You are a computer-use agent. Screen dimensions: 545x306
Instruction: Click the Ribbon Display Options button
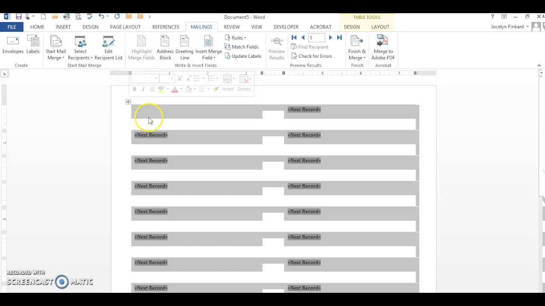[504, 17]
